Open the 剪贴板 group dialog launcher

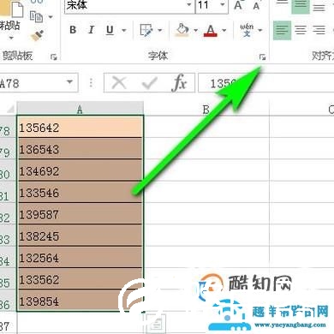(x=53, y=57)
